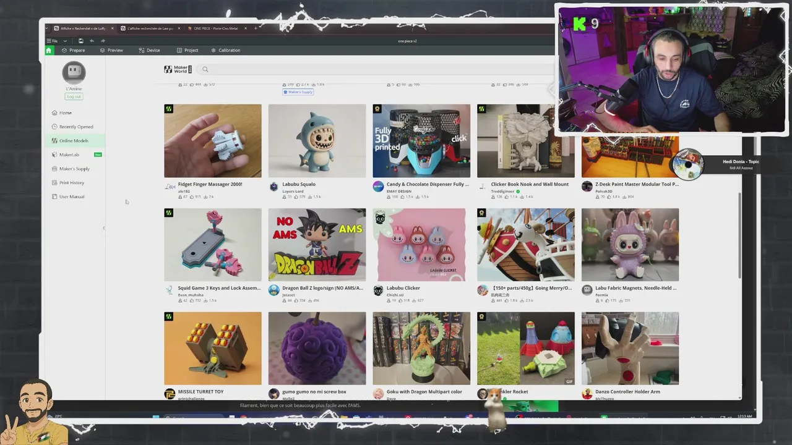Switch to the Calibration tab

pyautogui.click(x=226, y=50)
